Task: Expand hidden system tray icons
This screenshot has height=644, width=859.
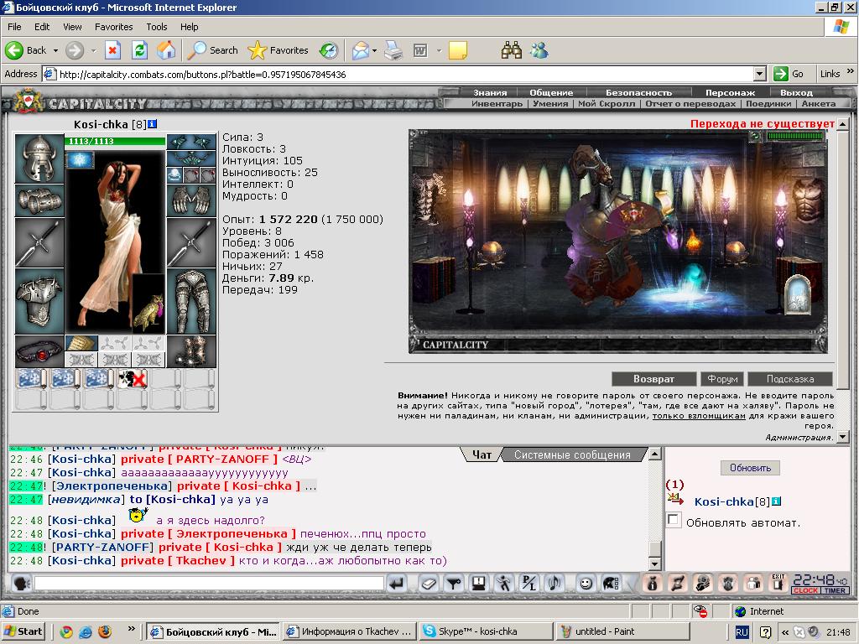Action: (x=785, y=632)
